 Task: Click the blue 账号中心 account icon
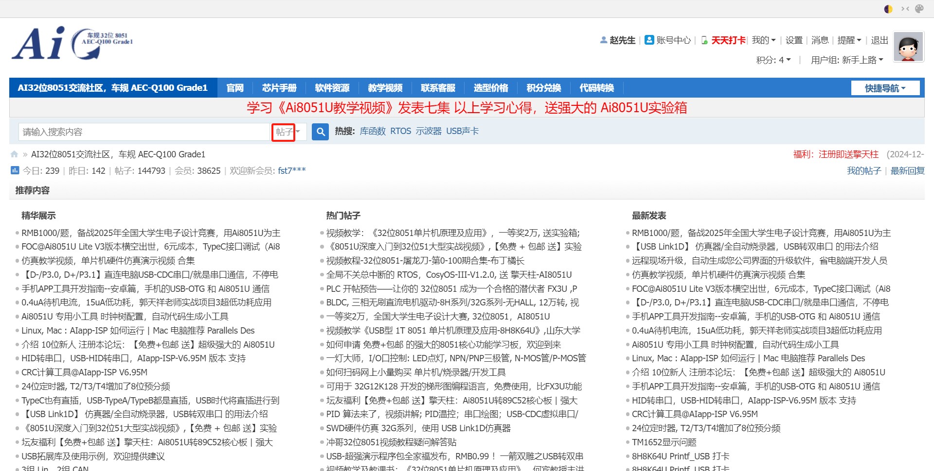pyautogui.click(x=649, y=40)
